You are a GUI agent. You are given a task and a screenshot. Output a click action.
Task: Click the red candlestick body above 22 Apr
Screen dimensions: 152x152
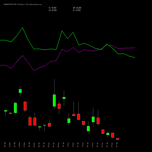[98, 121]
